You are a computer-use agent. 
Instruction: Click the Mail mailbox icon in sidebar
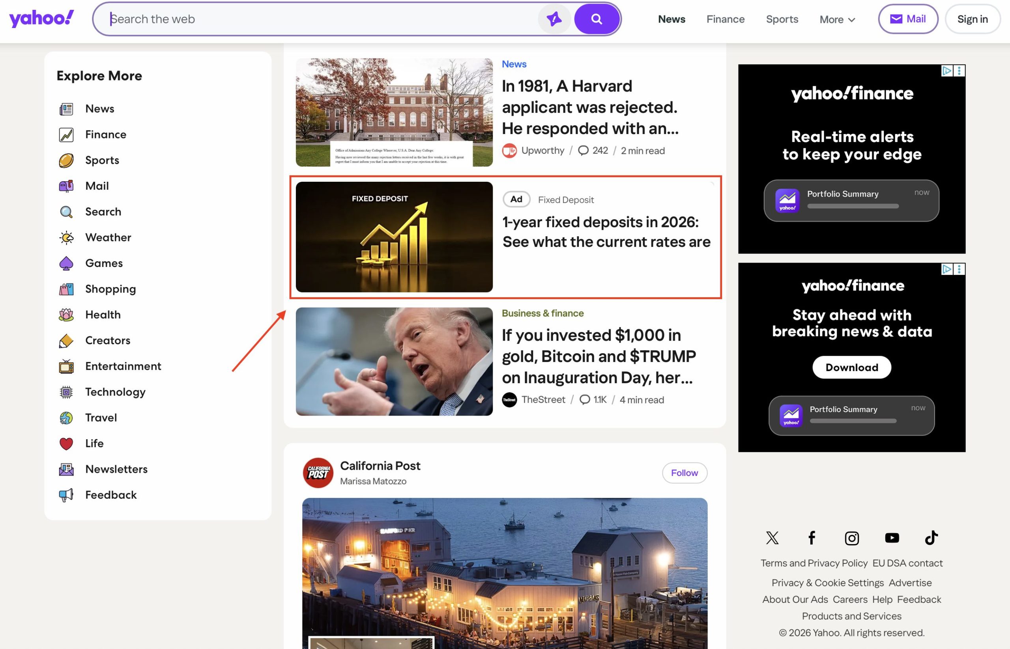[66, 186]
